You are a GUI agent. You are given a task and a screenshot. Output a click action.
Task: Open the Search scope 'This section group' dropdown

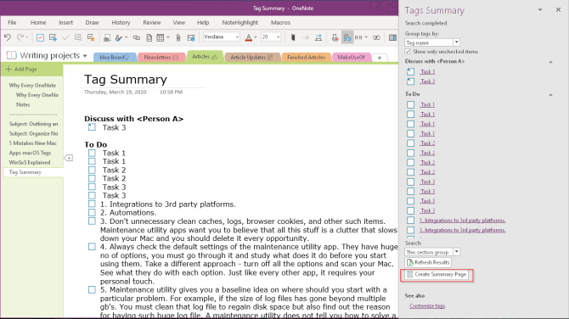(457, 252)
